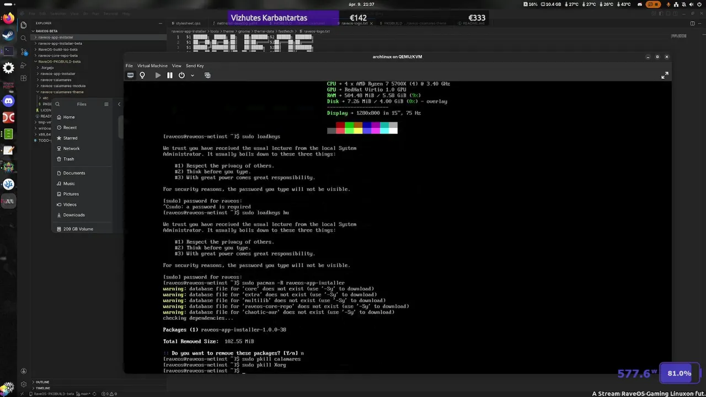
Task: Click the search icon in Files window
Action: coord(57,104)
